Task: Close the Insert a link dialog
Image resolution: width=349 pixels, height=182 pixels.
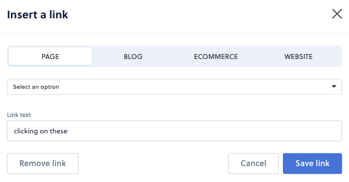Action: (337, 14)
